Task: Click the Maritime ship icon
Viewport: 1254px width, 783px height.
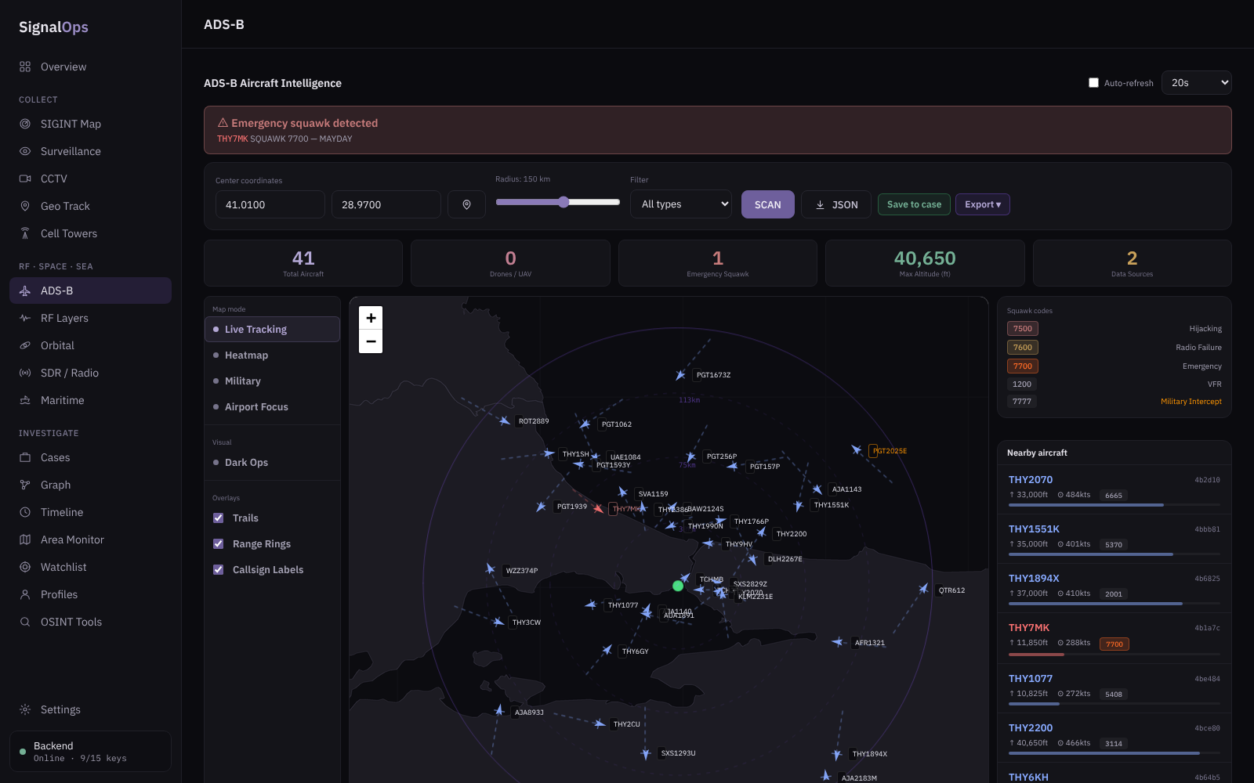Action: (x=25, y=400)
